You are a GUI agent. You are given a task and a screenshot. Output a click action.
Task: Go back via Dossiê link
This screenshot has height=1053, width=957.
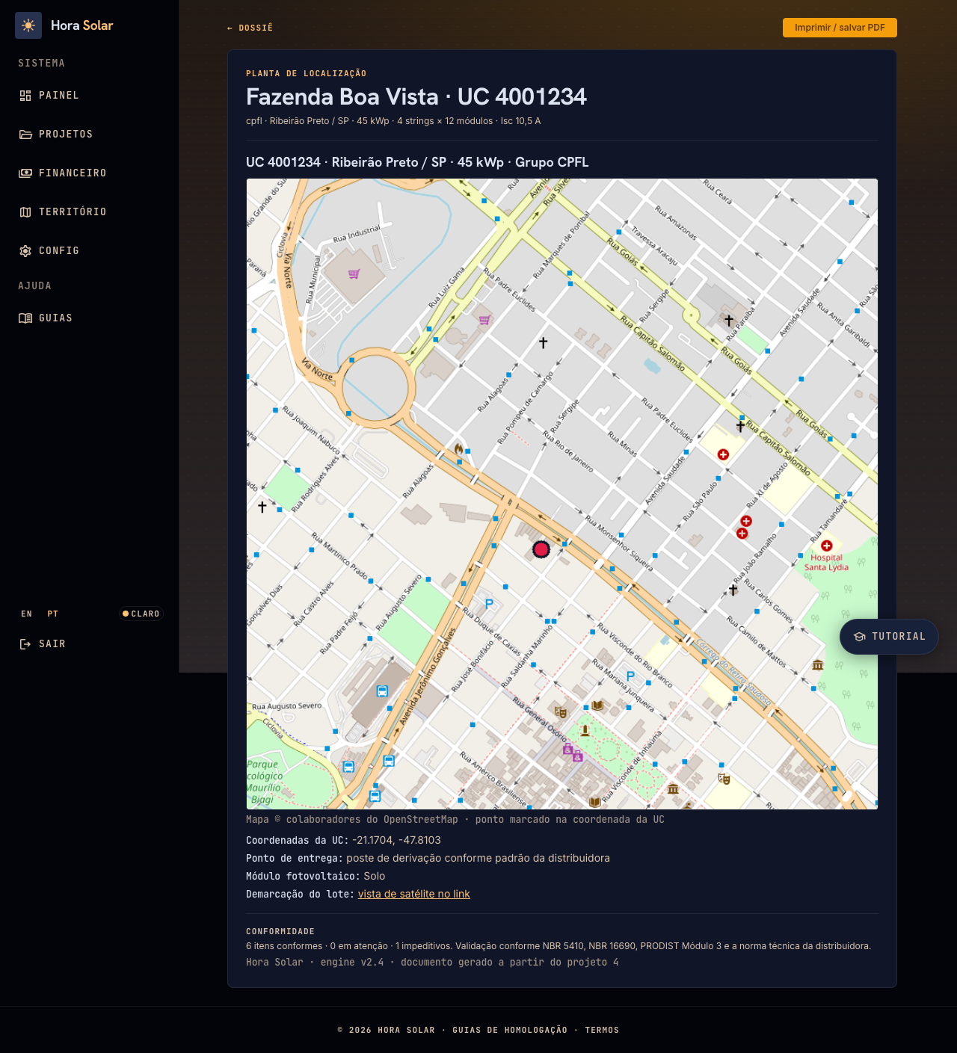coord(250,28)
